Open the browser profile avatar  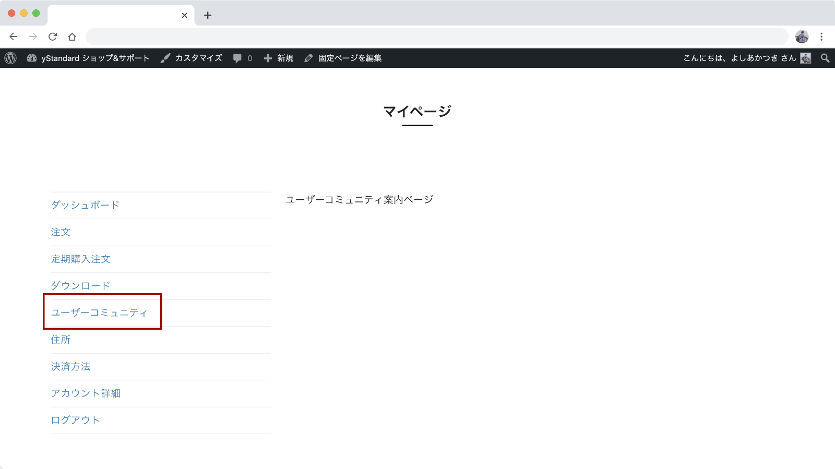tap(802, 37)
